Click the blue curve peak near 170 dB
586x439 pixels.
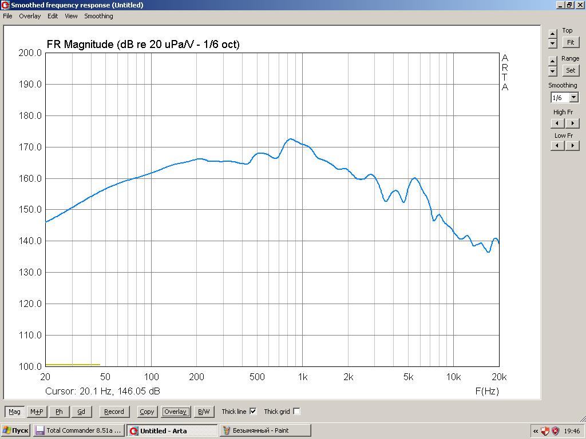click(x=290, y=139)
